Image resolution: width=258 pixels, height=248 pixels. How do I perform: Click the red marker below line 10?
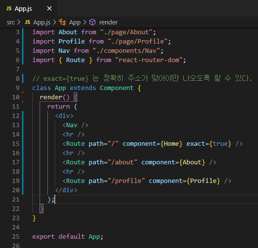pos(23,102)
